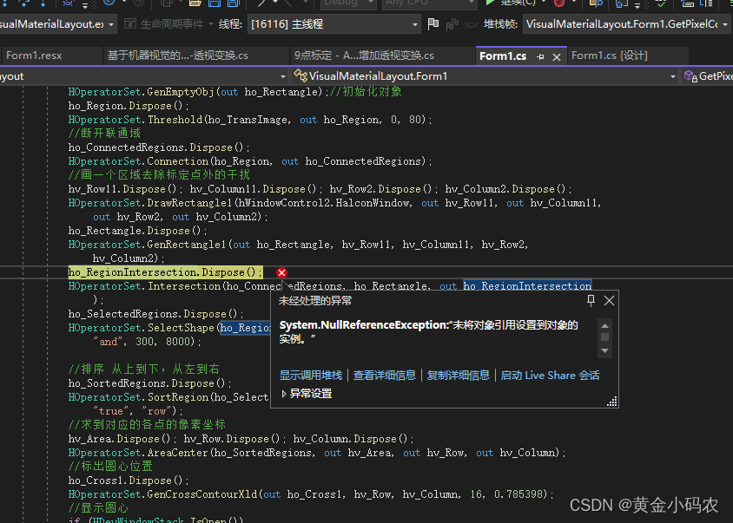This screenshot has width=733, height=523.
Task: Close the exception helper popup with the X icon
Action: [608, 300]
